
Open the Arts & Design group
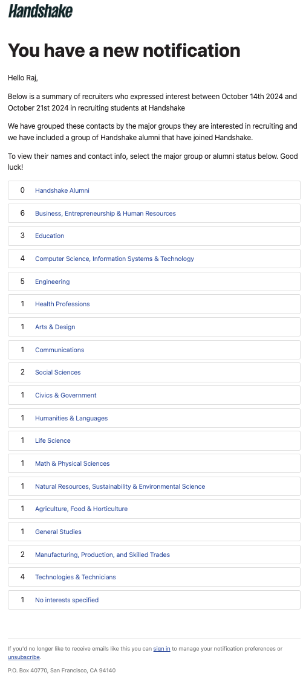click(x=55, y=327)
